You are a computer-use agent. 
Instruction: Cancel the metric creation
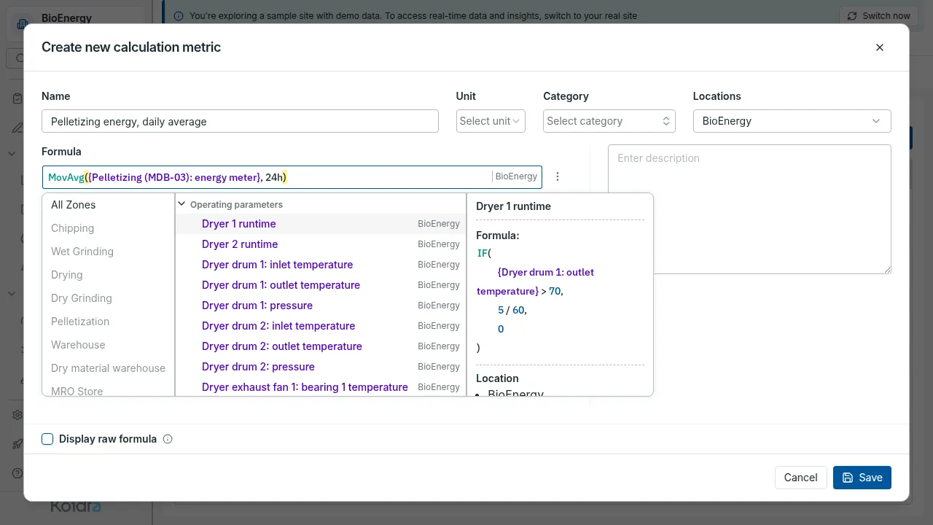click(800, 478)
